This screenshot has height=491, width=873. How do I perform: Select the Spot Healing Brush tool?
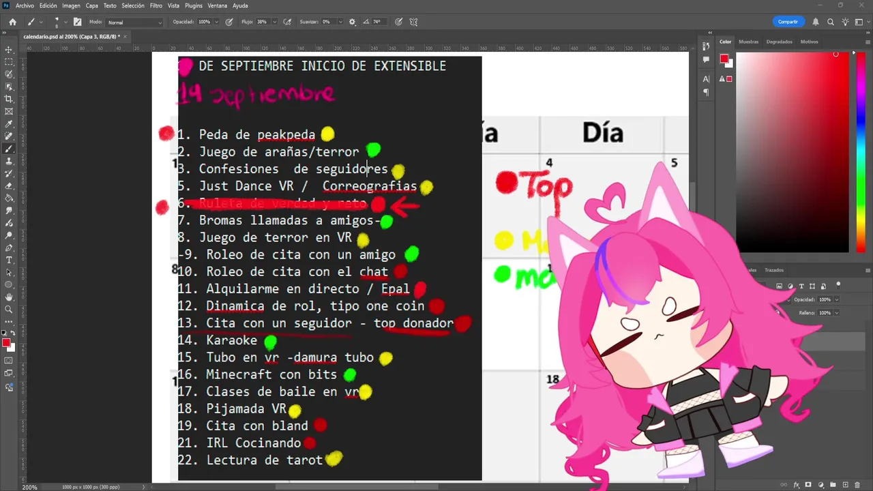click(x=9, y=136)
